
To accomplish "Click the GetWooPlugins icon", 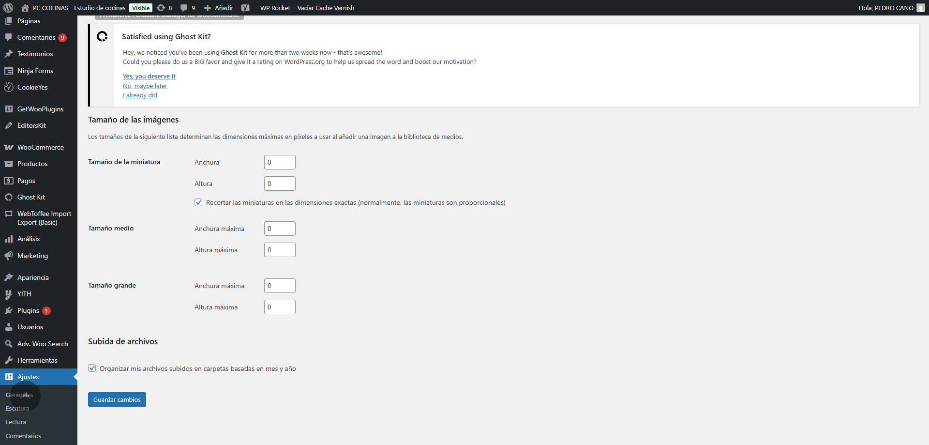I will pos(9,109).
